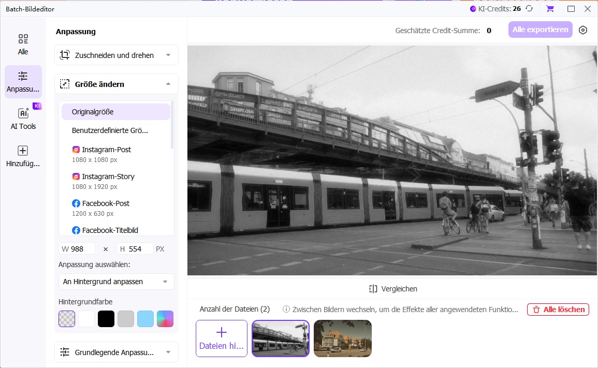Click the height input field showing 554

tap(135, 249)
